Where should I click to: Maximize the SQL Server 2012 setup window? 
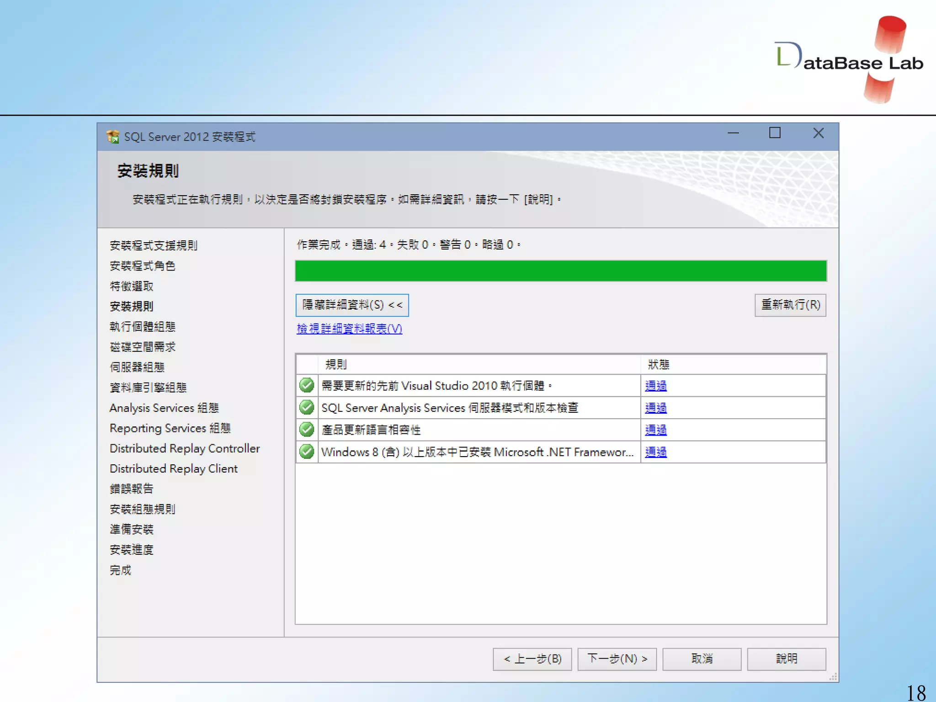pos(775,133)
